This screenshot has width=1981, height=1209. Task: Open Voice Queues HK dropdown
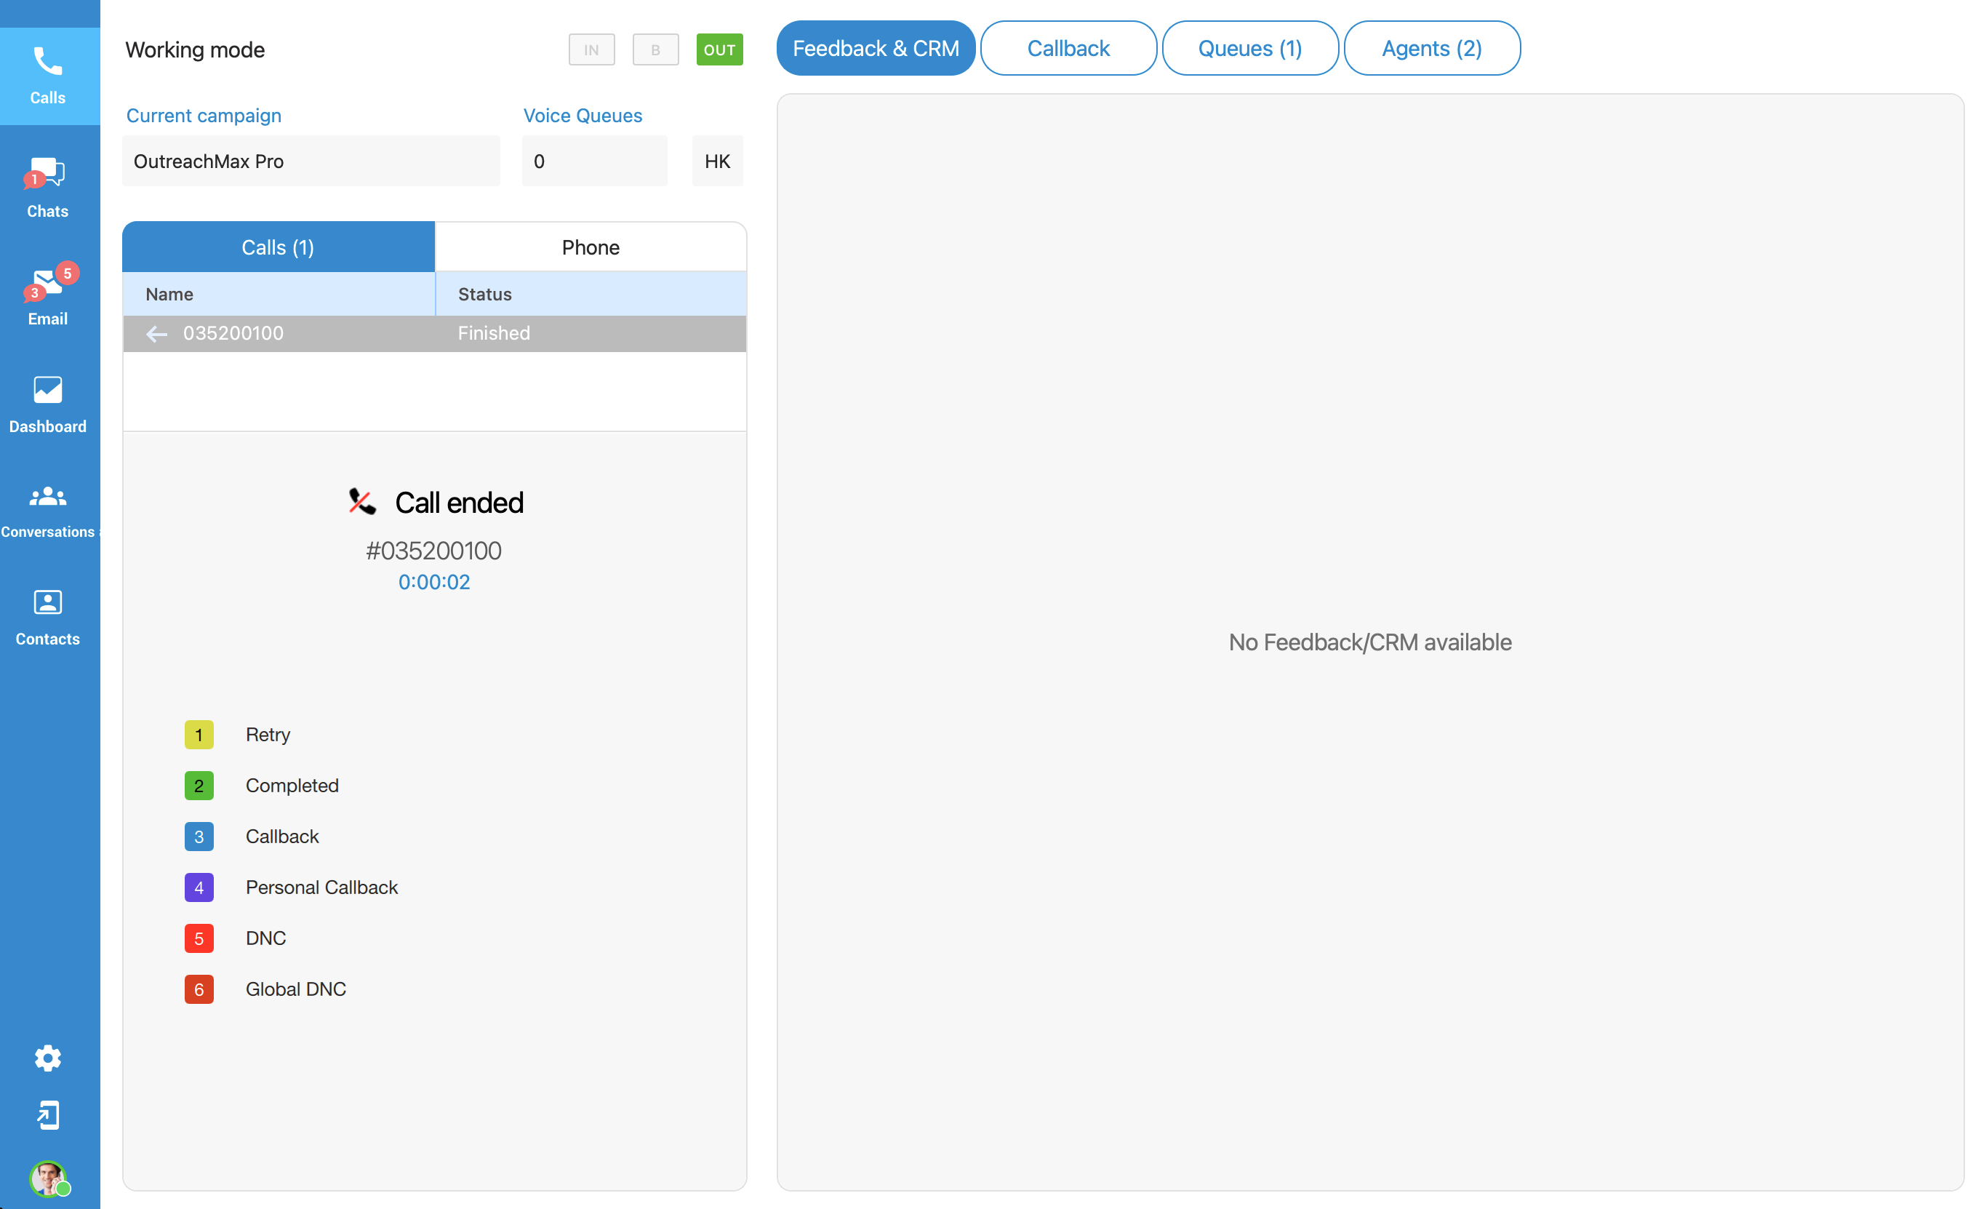[717, 160]
